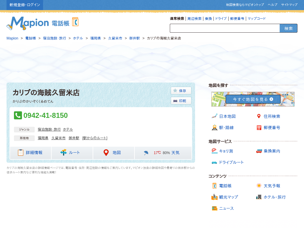
Task: Open the 宿泊施設・旅行 genre link
Action: [49, 129]
